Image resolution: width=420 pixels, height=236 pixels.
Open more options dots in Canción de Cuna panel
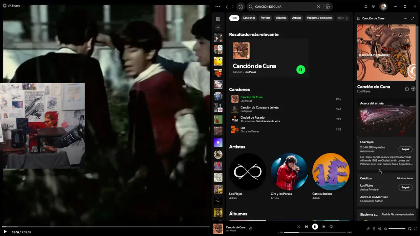pos(406,18)
